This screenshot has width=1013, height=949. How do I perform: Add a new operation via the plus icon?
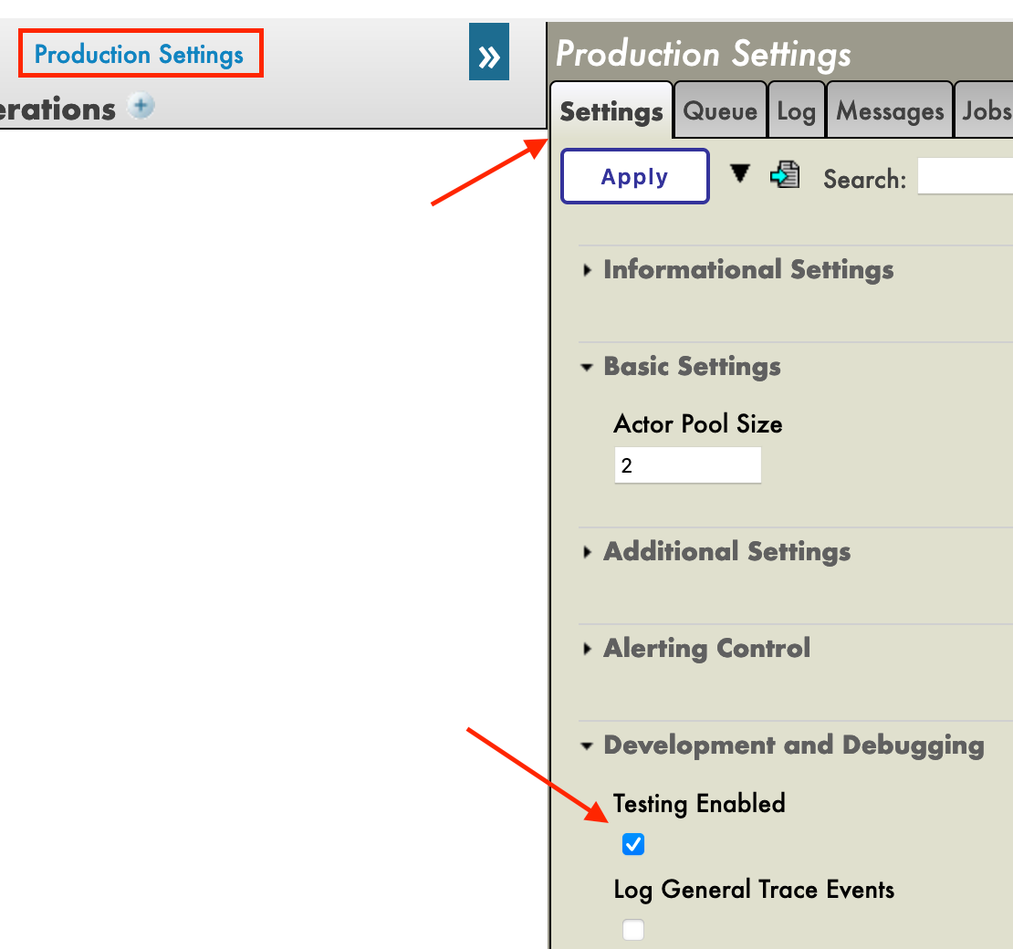pos(141,107)
